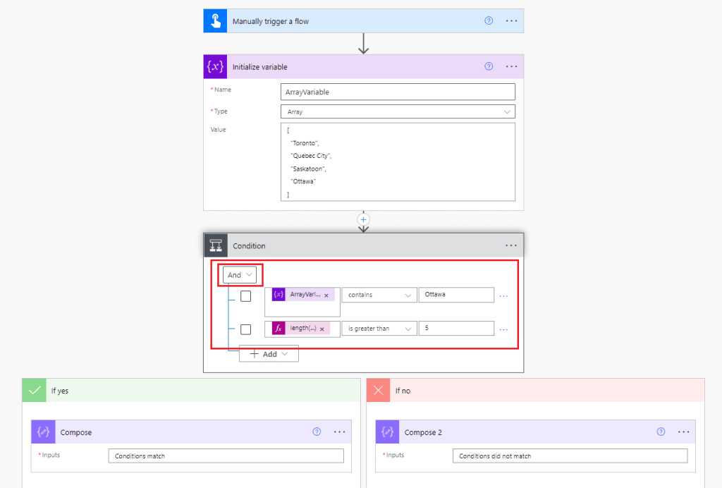Click the If no cross icon
The width and height of the screenshot is (722, 488).
point(379,391)
